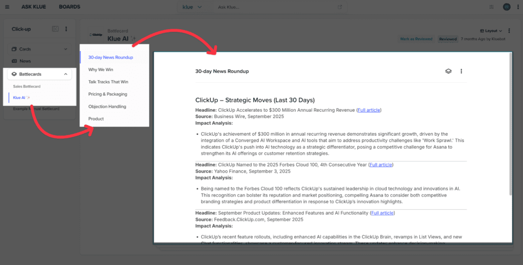Open Talk Tracks That Win section
The height and width of the screenshot is (265, 523).
108,82
